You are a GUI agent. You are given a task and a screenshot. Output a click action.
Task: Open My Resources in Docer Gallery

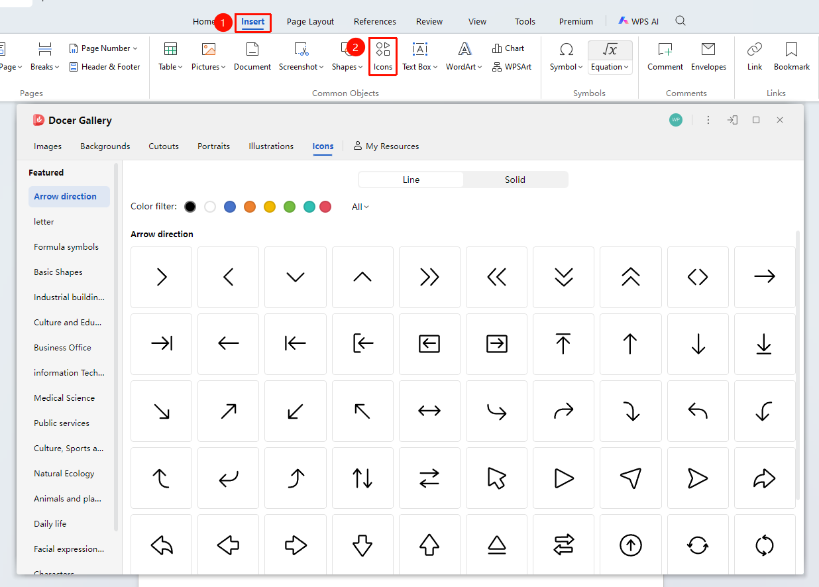(x=386, y=146)
